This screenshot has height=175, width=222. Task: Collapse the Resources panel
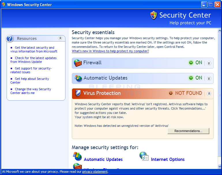(60, 38)
